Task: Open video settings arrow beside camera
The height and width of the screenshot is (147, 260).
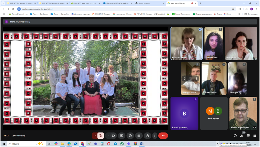Action: click(108, 136)
